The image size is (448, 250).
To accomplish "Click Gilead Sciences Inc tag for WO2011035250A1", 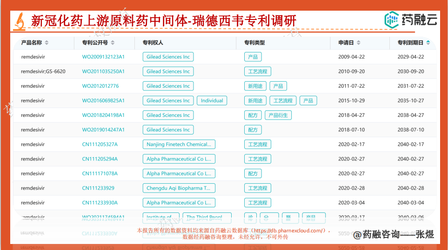I will [x=168, y=71].
